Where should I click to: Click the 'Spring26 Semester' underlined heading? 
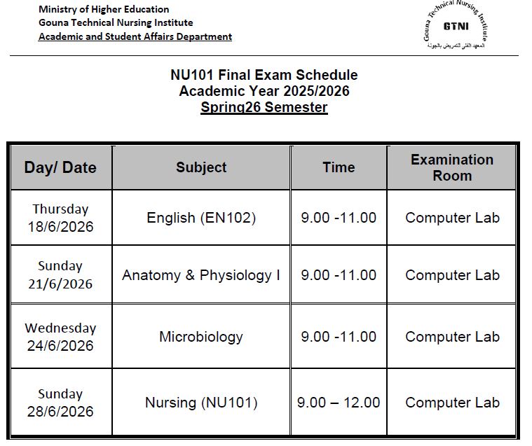click(x=264, y=107)
